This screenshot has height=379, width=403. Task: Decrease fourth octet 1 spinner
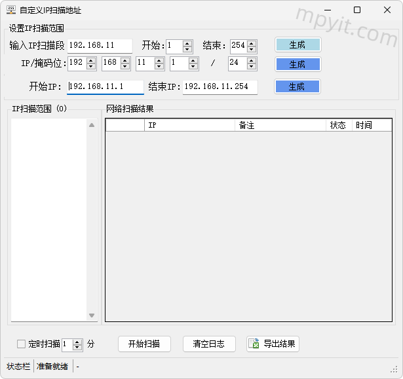point(193,67)
